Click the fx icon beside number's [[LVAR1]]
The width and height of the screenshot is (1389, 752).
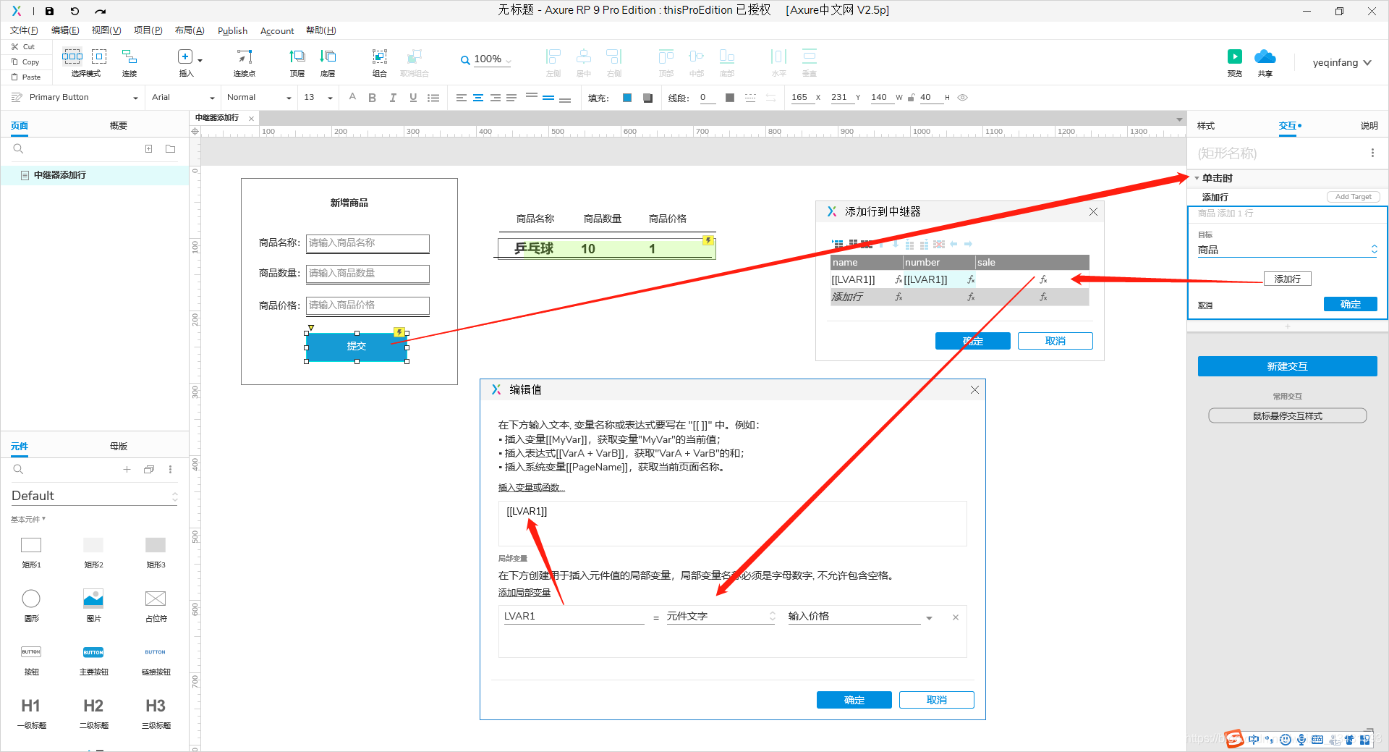[x=971, y=279]
